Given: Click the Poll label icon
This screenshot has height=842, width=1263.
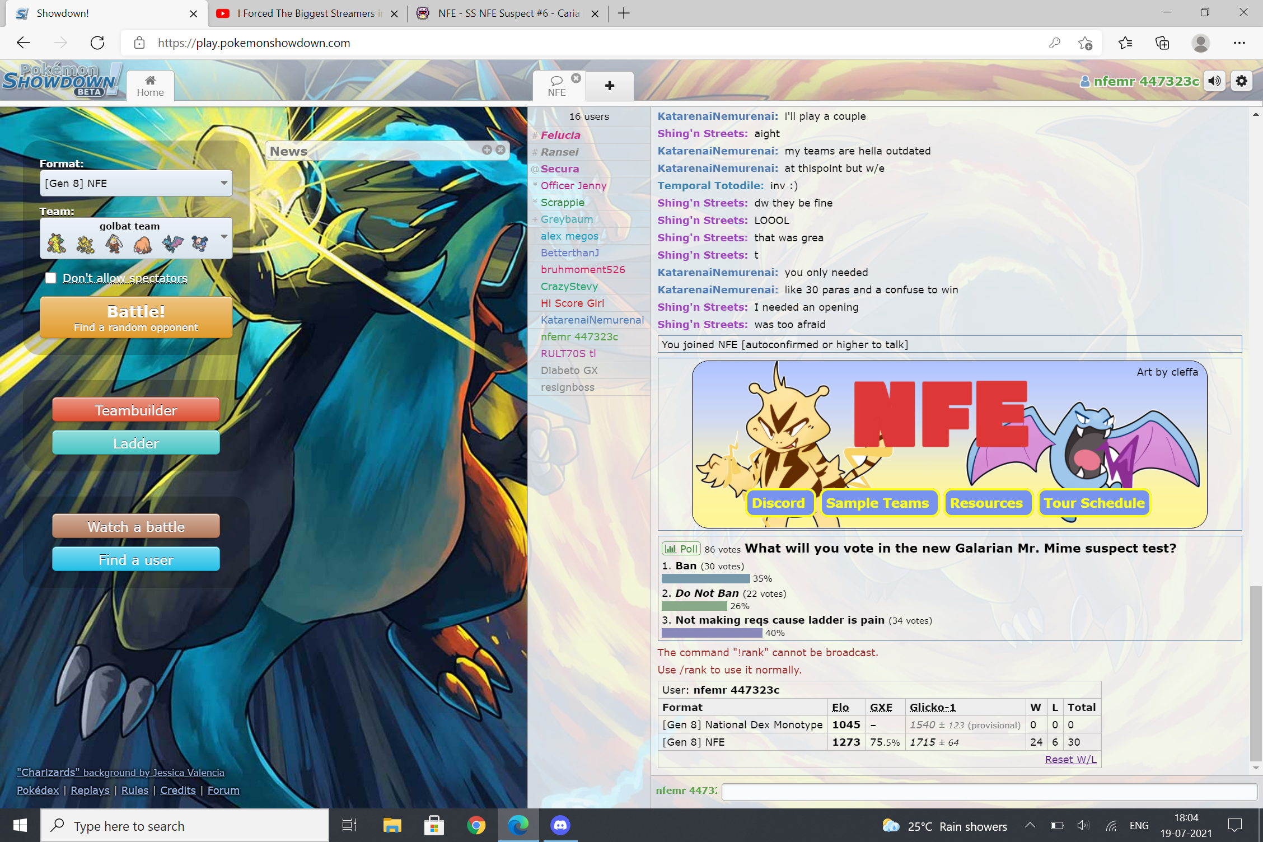Looking at the screenshot, I should click(x=681, y=549).
